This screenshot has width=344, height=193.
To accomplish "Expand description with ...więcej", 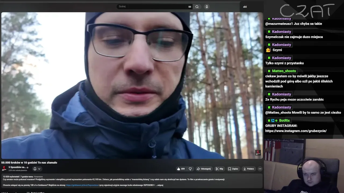I will click(x=159, y=185).
